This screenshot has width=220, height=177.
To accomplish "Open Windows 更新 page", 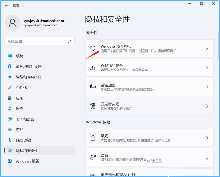I will click(x=40, y=161).
